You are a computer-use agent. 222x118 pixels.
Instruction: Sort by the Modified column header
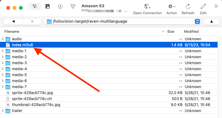(x=191, y=31)
